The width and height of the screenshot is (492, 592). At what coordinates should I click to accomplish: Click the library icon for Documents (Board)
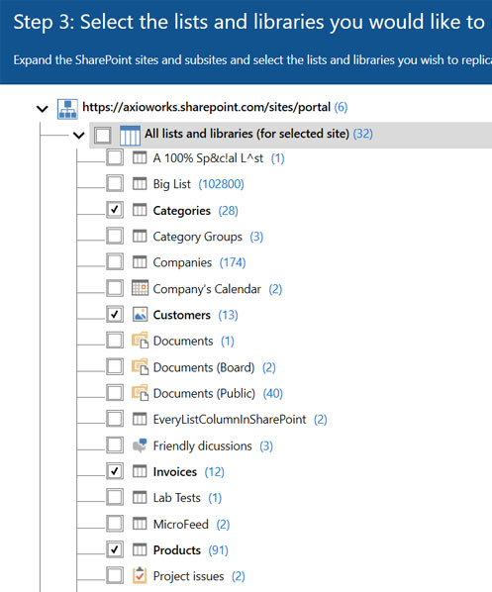tap(140, 366)
